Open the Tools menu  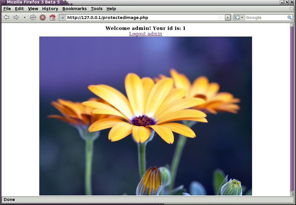pos(97,9)
